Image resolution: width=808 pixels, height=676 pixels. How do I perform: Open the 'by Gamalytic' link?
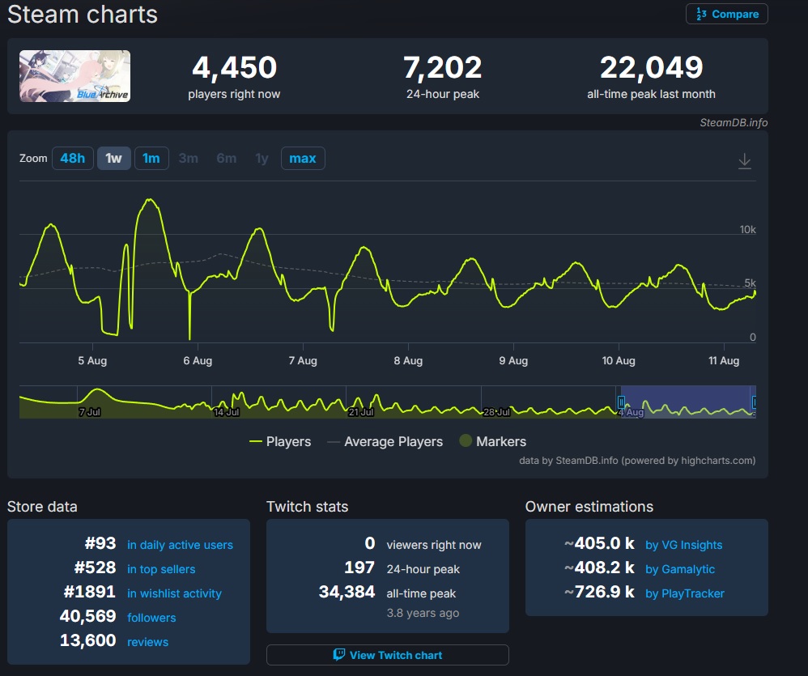coord(680,569)
